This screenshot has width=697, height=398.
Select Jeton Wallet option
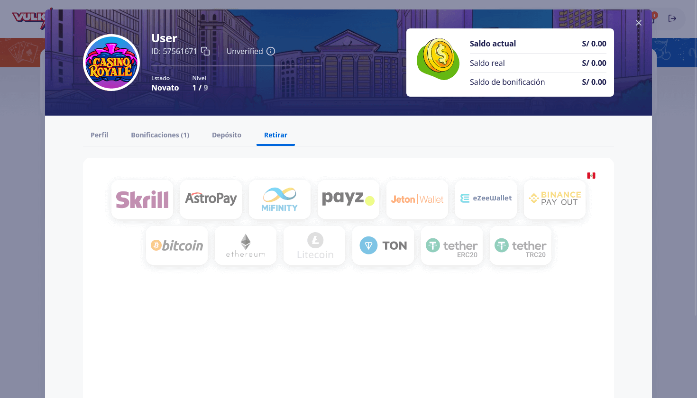[417, 199]
